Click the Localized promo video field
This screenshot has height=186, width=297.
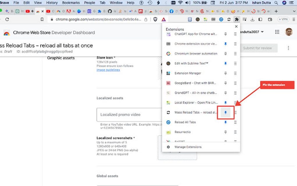(x=129, y=115)
